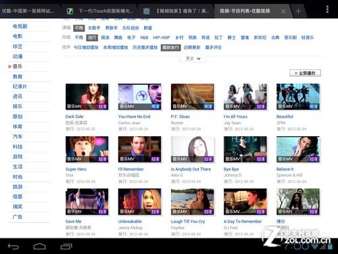Open the 体育 category
The image size is (338, 254).
18,127
